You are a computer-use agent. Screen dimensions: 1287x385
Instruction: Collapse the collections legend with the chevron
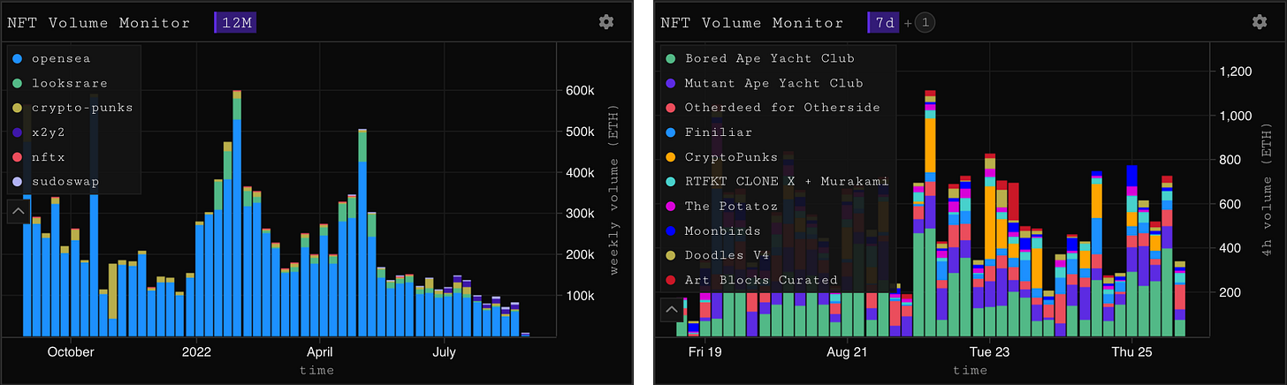(671, 309)
